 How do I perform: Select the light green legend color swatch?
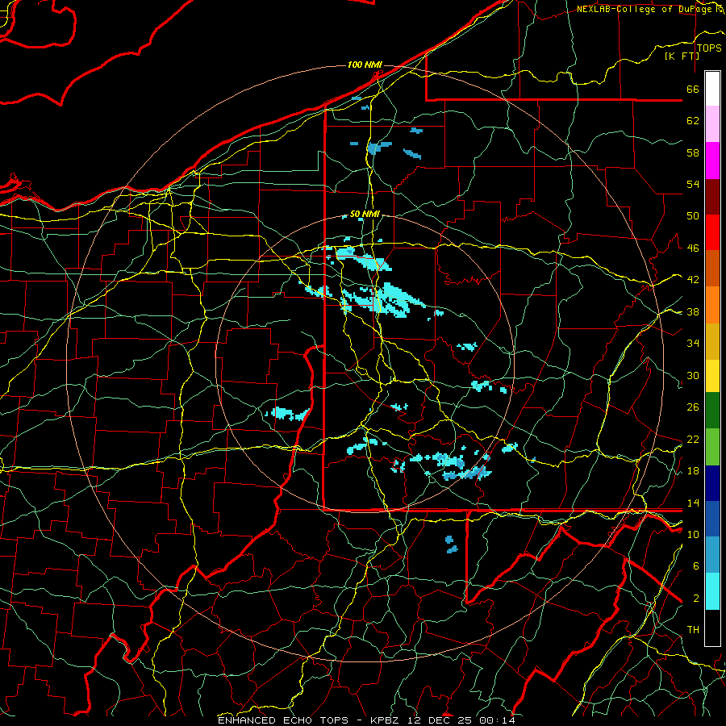(712, 447)
